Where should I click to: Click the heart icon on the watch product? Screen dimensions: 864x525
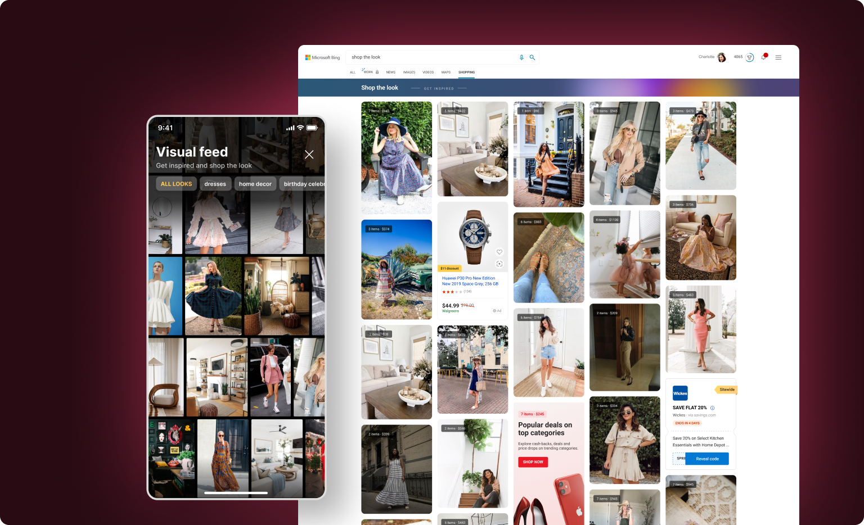[499, 252]
